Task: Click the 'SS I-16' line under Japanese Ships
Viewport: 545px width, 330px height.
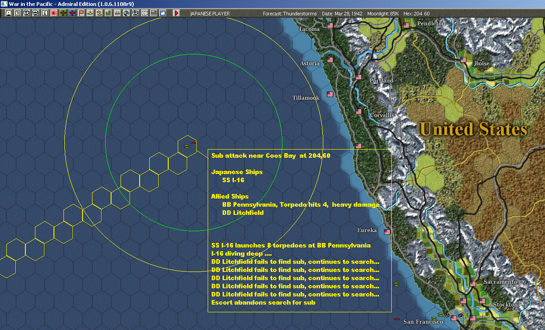Action: (x=234, y=180)
